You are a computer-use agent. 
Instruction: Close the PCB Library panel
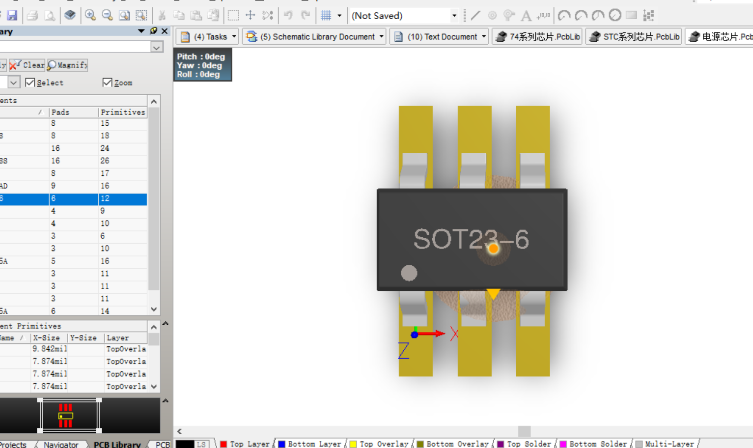pos(165,31)
